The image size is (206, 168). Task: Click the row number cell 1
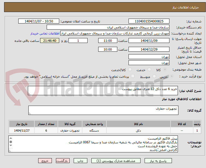[197, 131]
